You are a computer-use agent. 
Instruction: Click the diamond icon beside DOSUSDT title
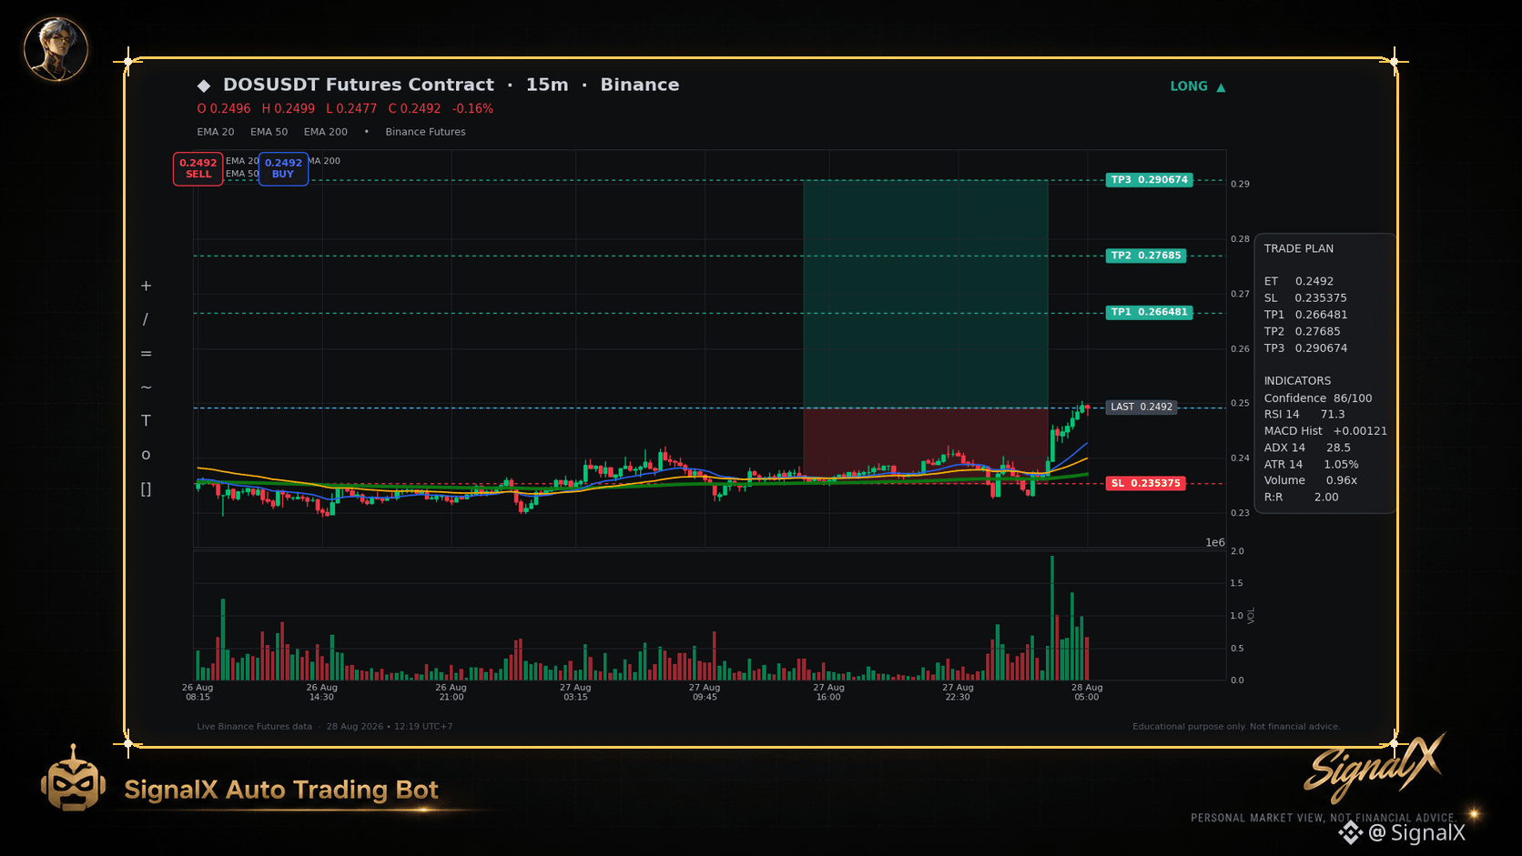[x=204, y=86]
